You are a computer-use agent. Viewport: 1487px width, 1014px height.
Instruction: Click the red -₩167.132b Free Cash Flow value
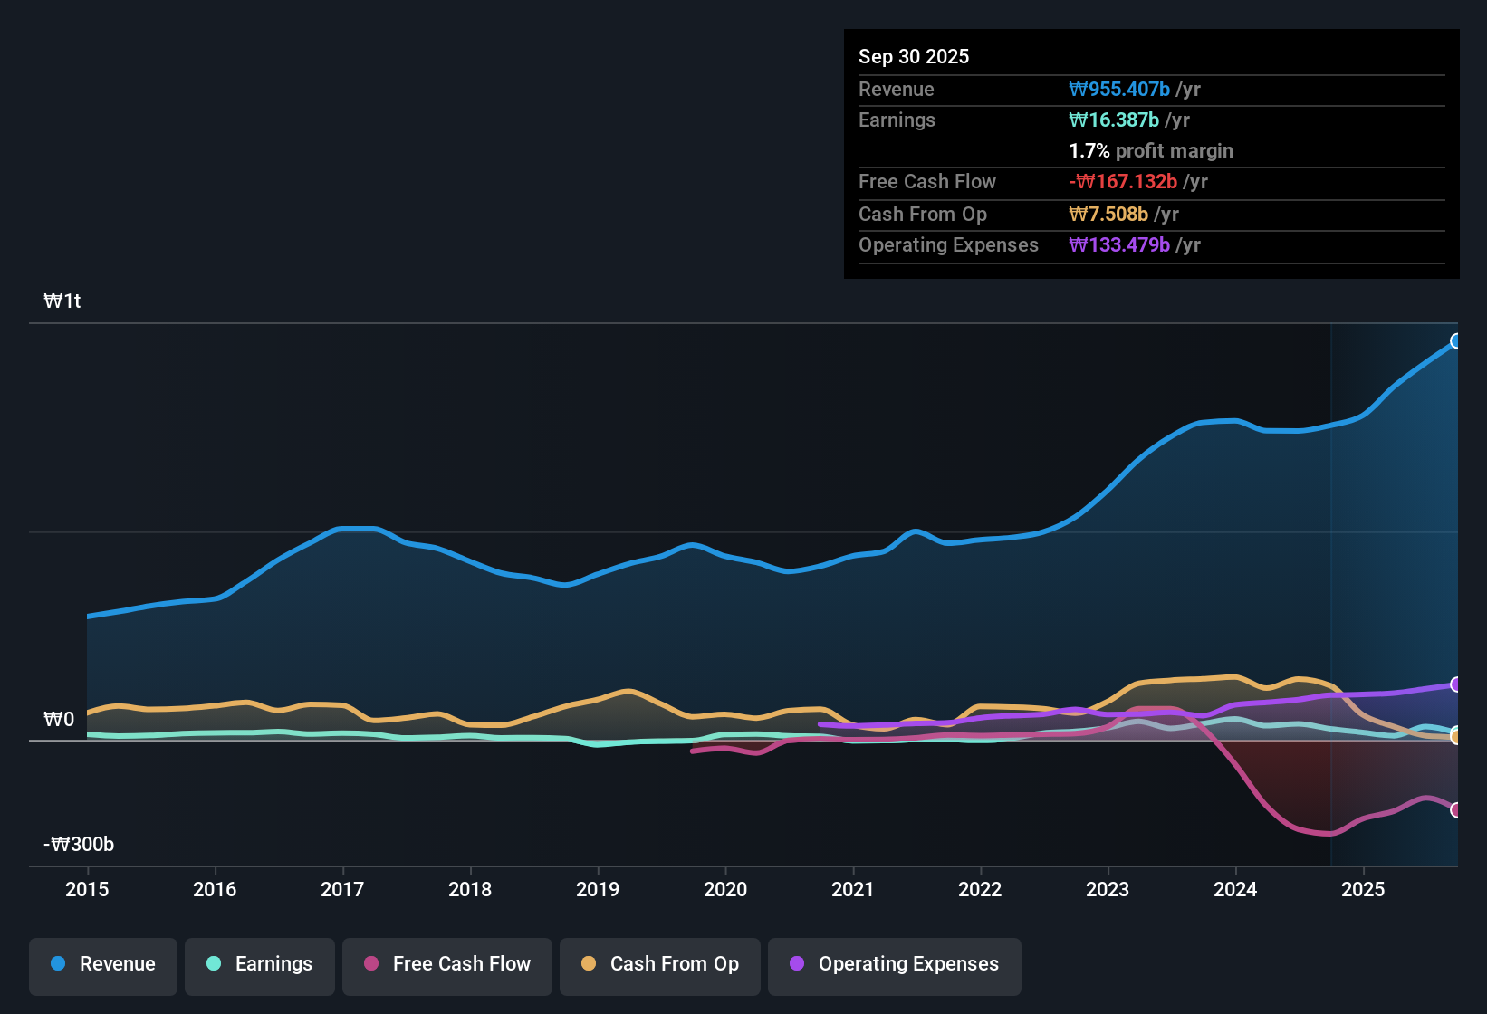point(1124,181)
